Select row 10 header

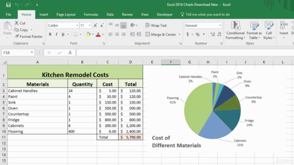[4, 132]
